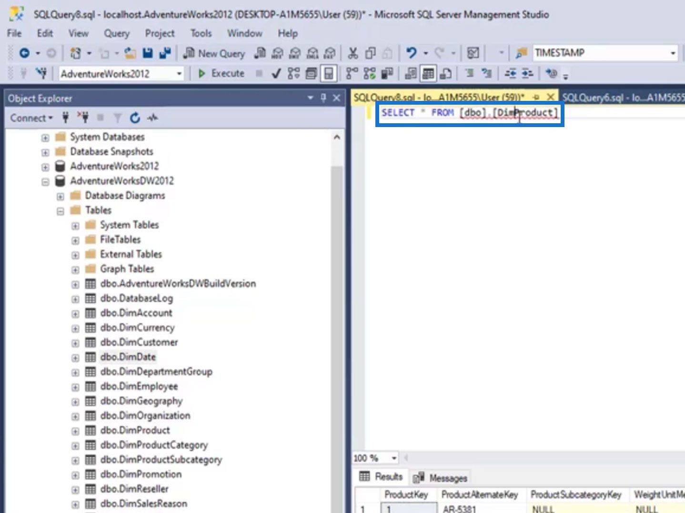Select the dbo.DimGeography table
The width and height of the screenshot is (685, 513).
click(141, 401)
